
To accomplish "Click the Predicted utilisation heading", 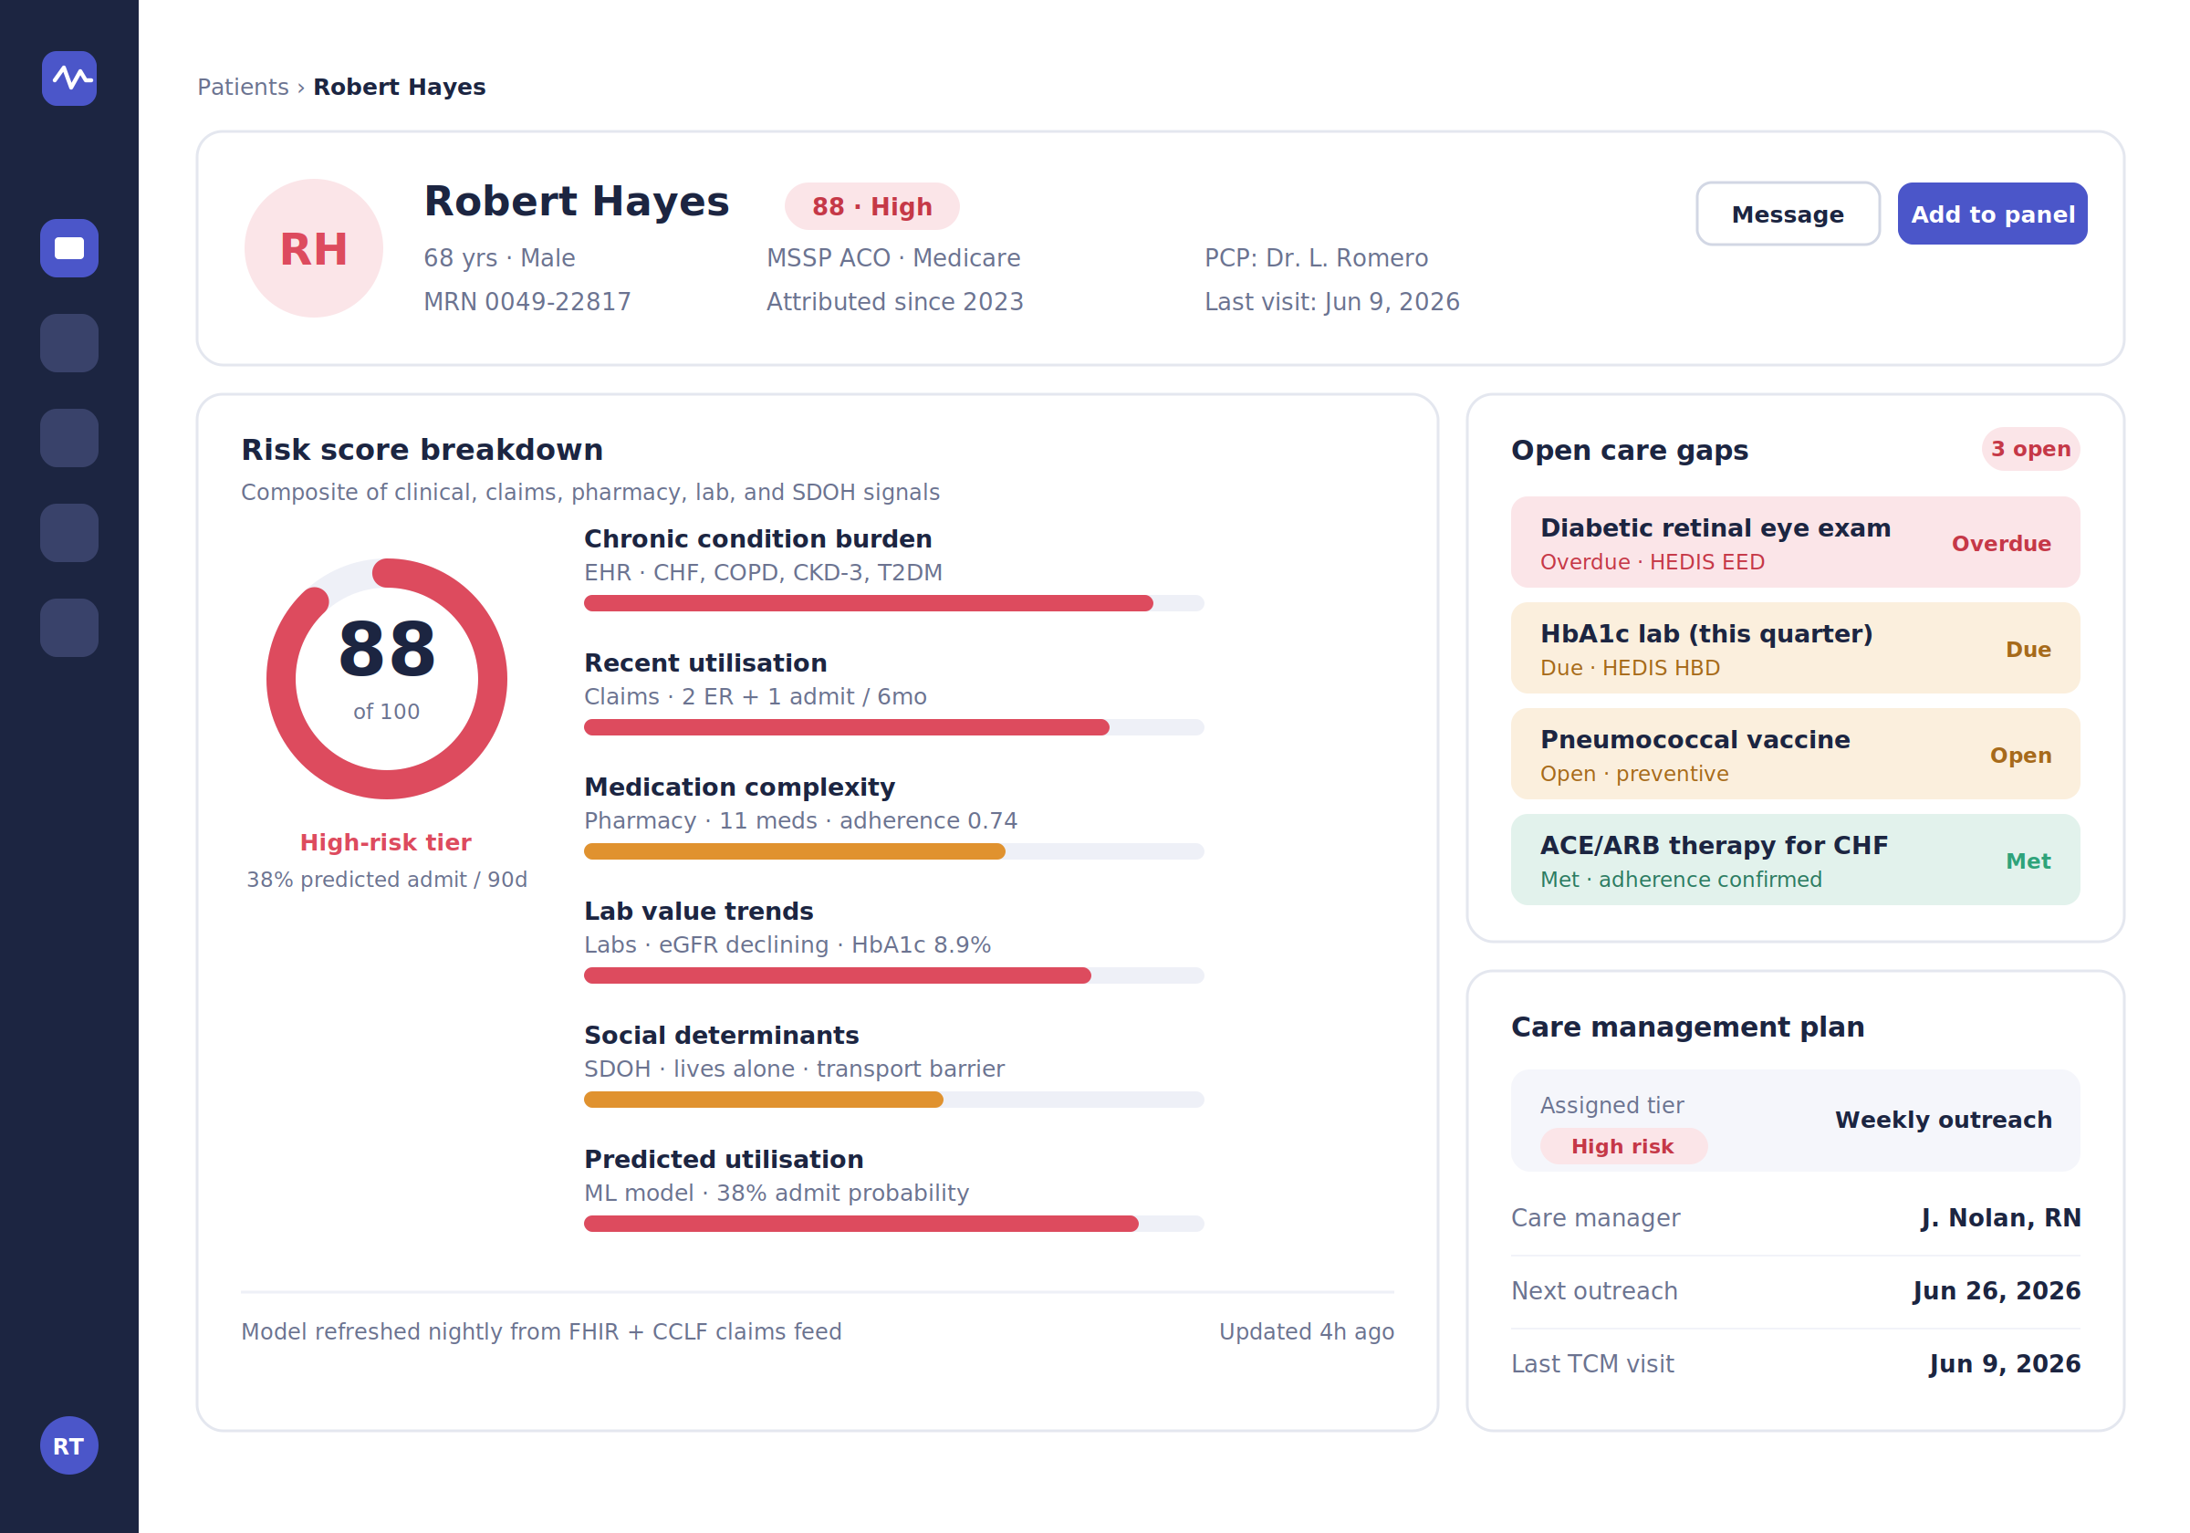I will [x=724, y=1158].
